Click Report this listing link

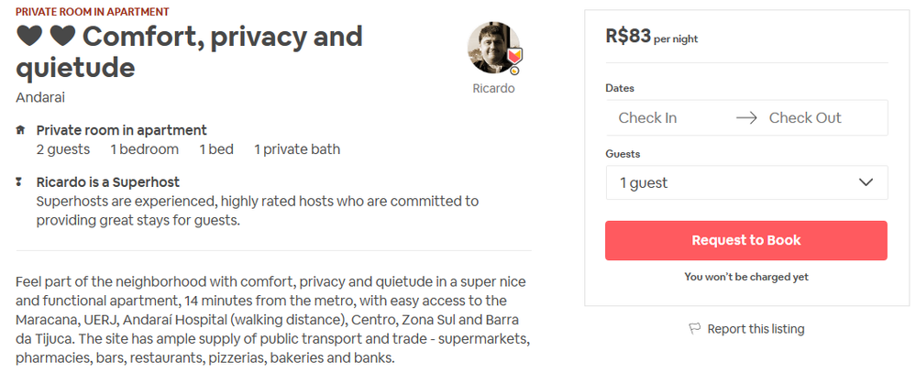(x=756, y=329)
